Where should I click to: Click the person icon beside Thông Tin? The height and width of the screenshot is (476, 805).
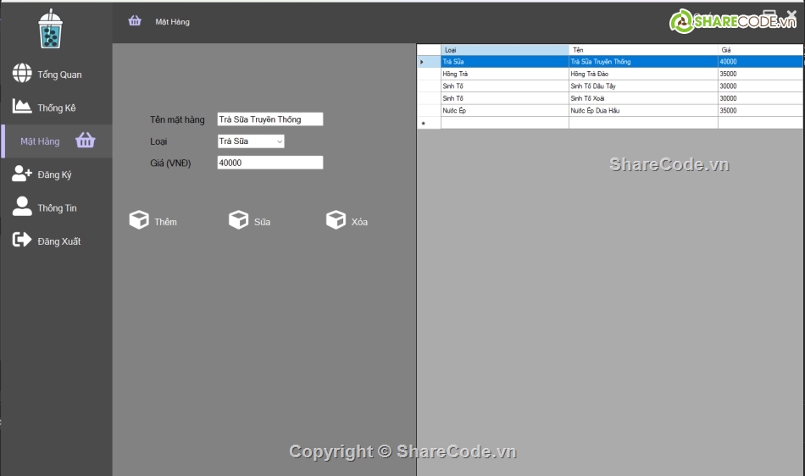[x=22, y=207]
